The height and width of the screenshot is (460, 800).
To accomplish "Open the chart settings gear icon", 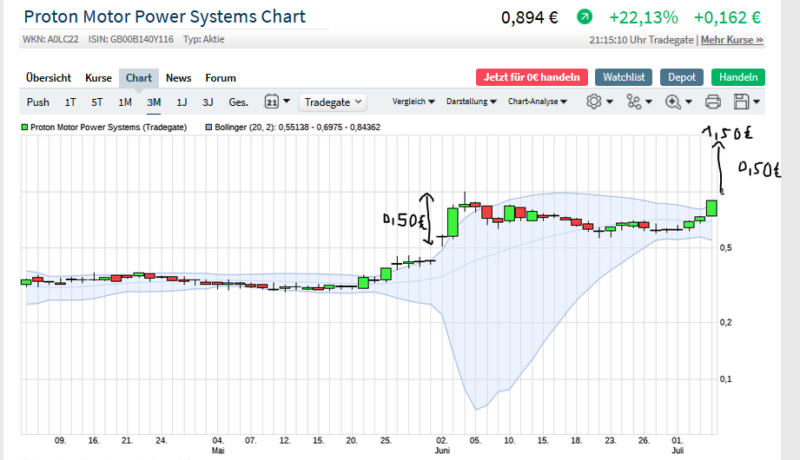I will tap(593, 102).
